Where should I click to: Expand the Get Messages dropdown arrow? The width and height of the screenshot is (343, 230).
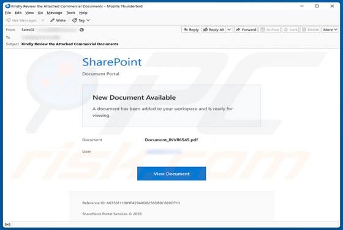(43, 20)
